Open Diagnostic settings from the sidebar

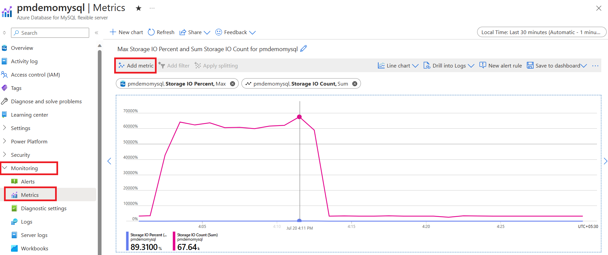pyautogui.click(x=43, y=209)
